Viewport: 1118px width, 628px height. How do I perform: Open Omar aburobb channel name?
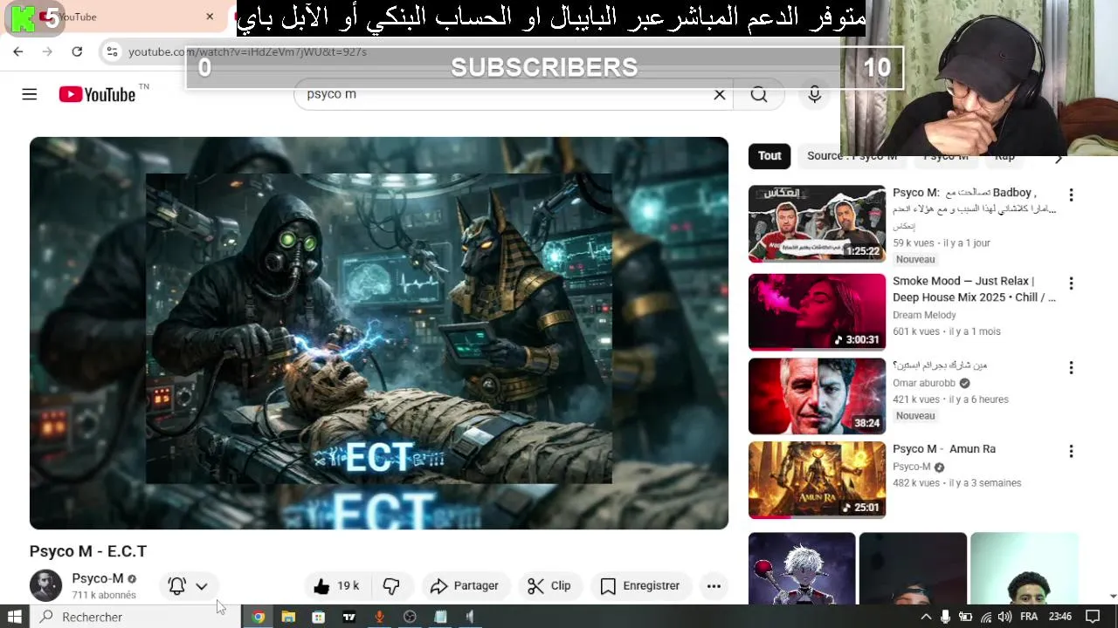click(x=924, y=383)
